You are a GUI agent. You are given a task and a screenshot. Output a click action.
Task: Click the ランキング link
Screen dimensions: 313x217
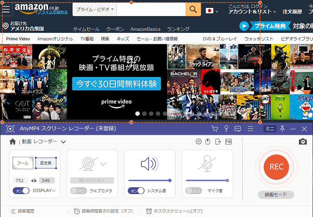178,29
